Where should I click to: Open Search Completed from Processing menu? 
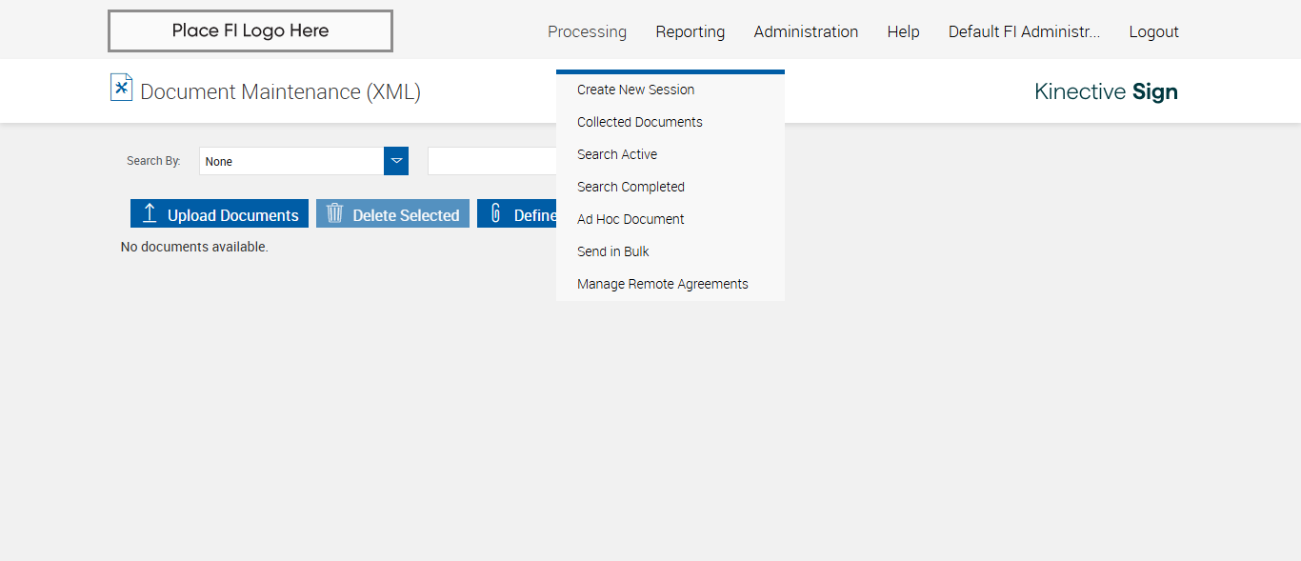pos(630,187)
